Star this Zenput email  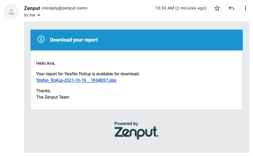click(217, 8)
